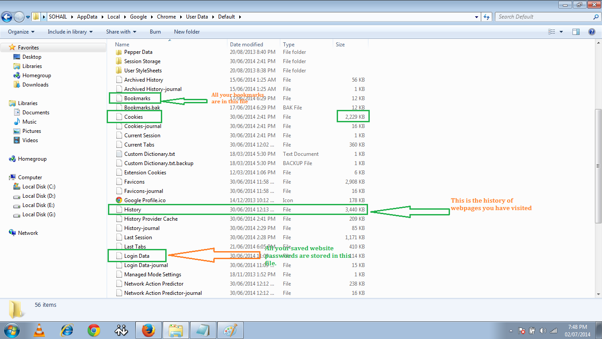Click the Forward navigation arrow button

19,17
